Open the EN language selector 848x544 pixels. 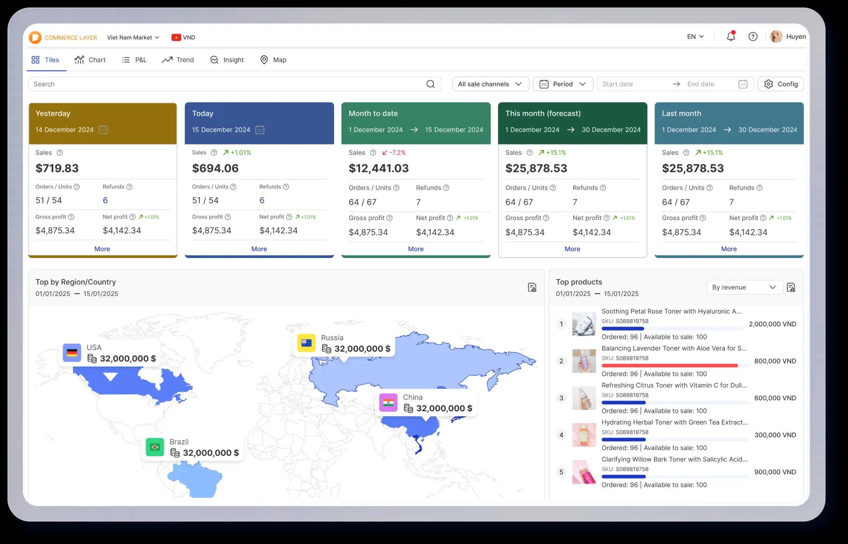coord(695,36)
